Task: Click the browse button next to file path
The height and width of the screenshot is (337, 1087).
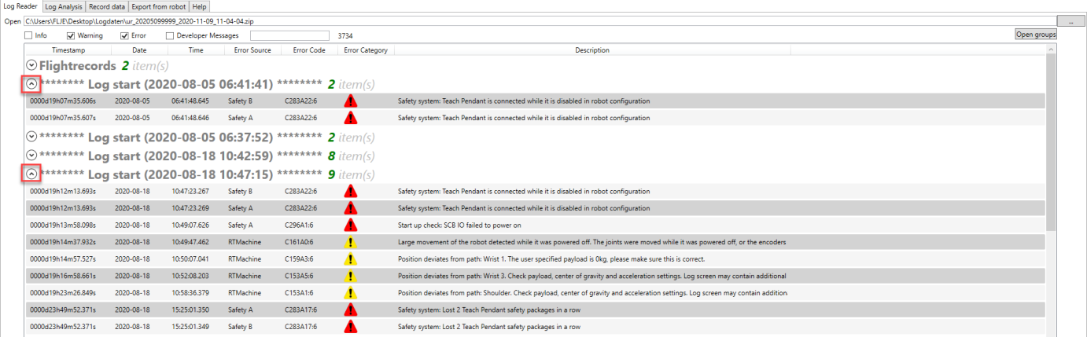Action: coord(1070,21)
